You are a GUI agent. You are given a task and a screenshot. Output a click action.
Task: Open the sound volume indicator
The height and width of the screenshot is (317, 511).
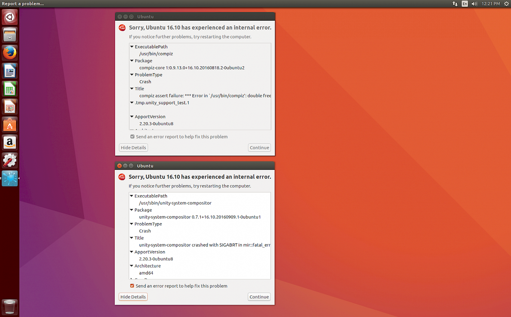point(474,4)
